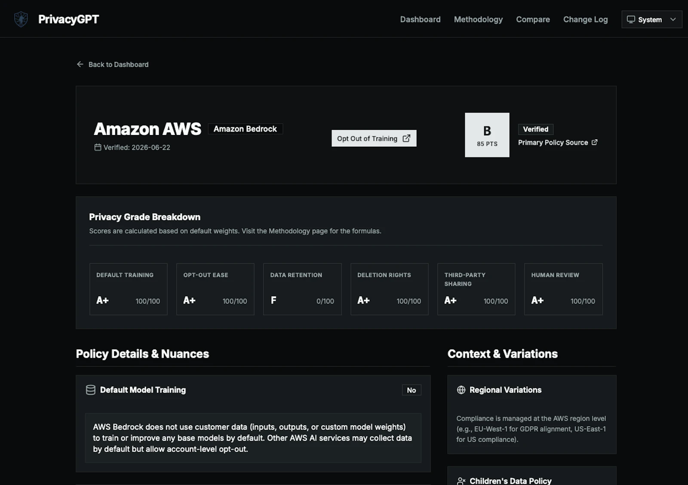Click the Opt Out of Training button
Viewport: 688px width, 485px height.
(374, 138)
